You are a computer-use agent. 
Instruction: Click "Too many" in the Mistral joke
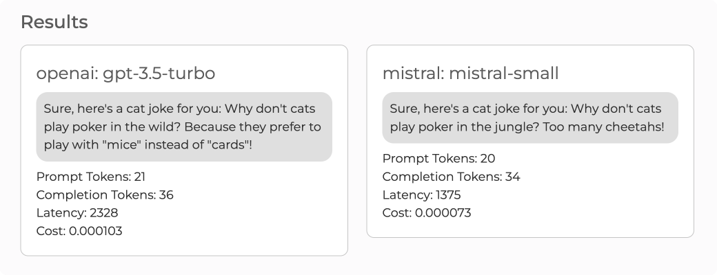click(x=579, y=127)
